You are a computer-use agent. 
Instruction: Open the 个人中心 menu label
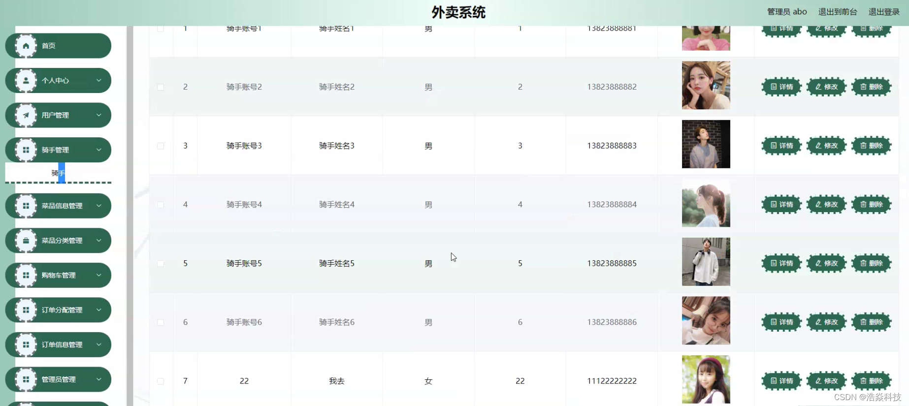coord(55,80)
